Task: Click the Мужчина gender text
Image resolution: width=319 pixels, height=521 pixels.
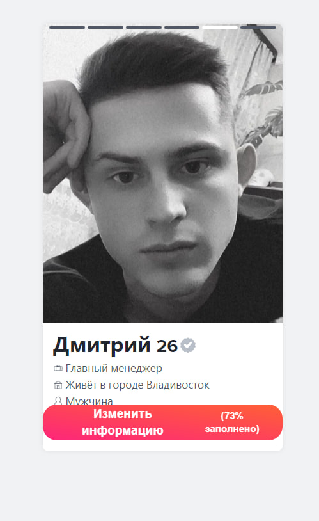Action: [89, 401]
